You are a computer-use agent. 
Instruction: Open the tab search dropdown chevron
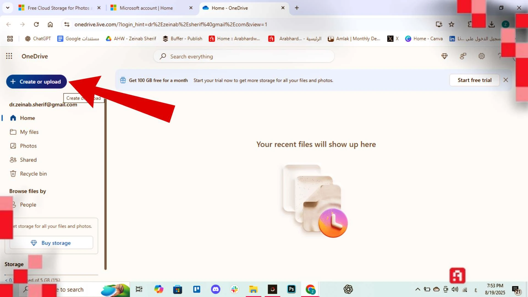[8, 8]
